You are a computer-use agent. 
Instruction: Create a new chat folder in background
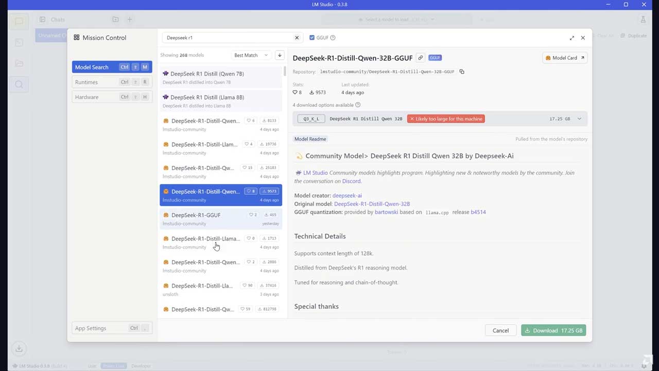click(x=115, y=20)
